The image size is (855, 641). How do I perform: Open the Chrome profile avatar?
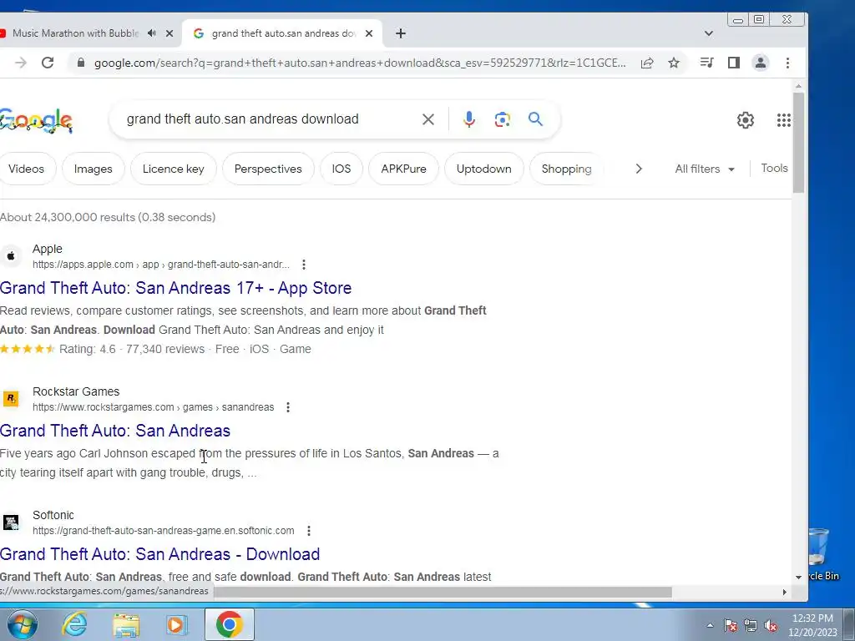760,63
